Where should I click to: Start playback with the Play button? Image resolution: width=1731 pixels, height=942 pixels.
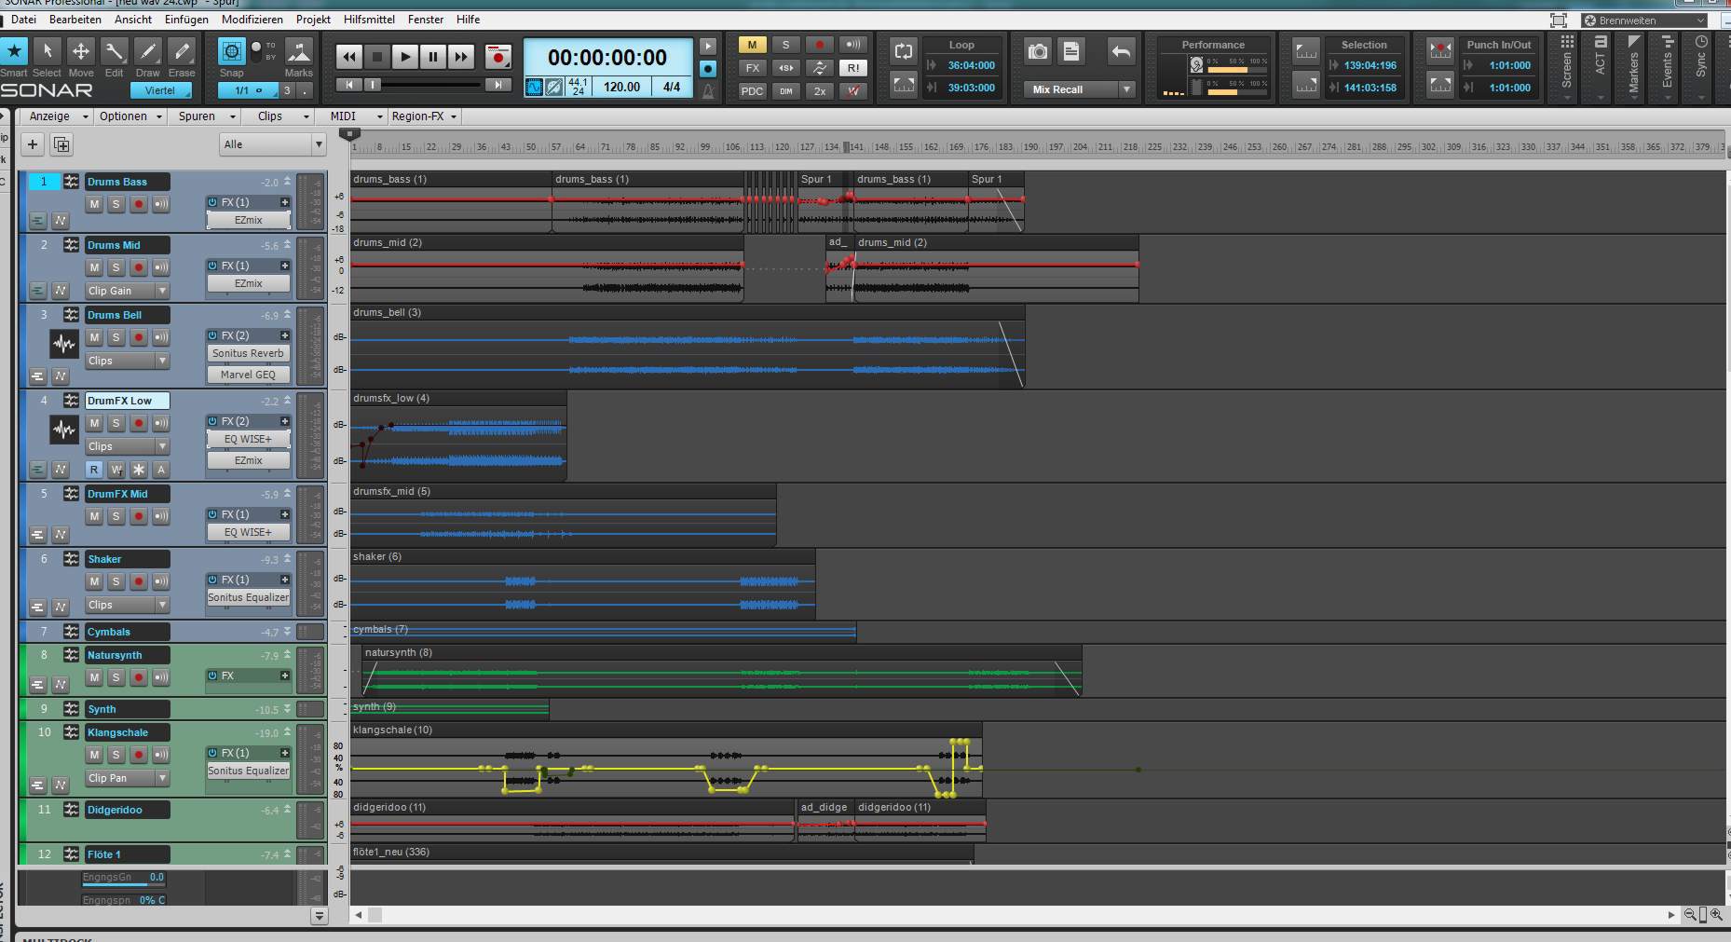pyautogui.click(x=404, y=57)
